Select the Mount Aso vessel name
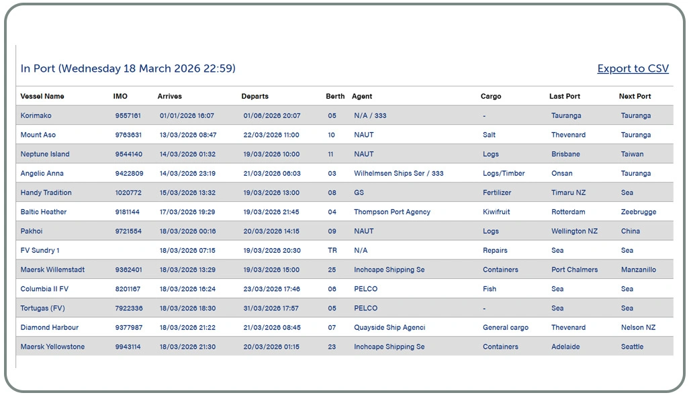689x395 pixels. 38,135
